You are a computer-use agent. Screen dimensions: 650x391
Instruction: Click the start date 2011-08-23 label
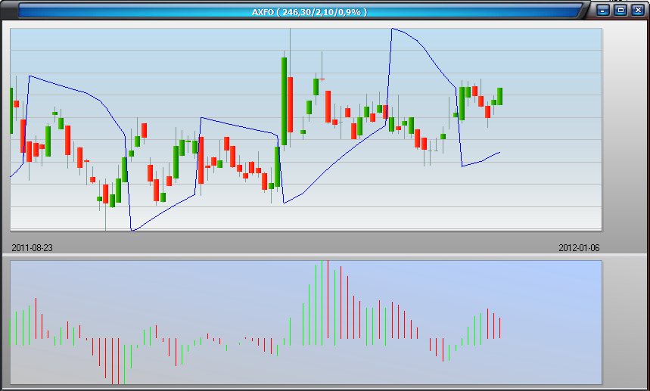(32, 248)
